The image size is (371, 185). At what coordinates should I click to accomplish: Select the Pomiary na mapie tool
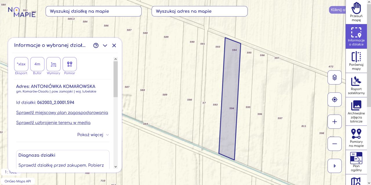pyautogui.click(x=356, y=137)
